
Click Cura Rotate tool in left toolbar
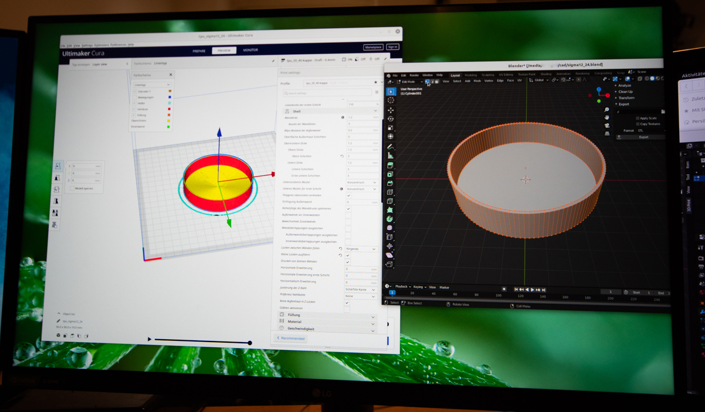tap(56, 190)
